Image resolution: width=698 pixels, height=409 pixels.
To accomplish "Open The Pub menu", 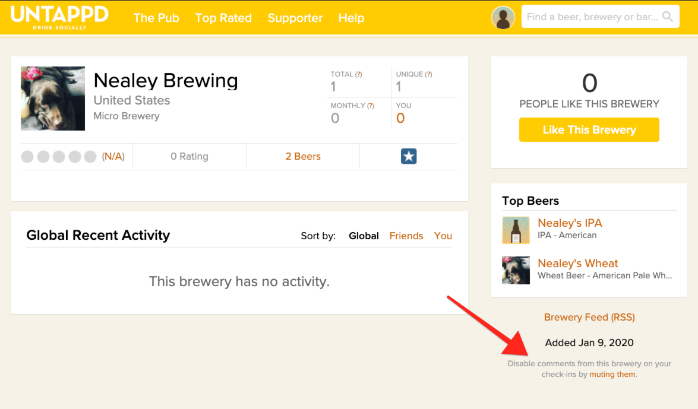I will click(156, 18).
